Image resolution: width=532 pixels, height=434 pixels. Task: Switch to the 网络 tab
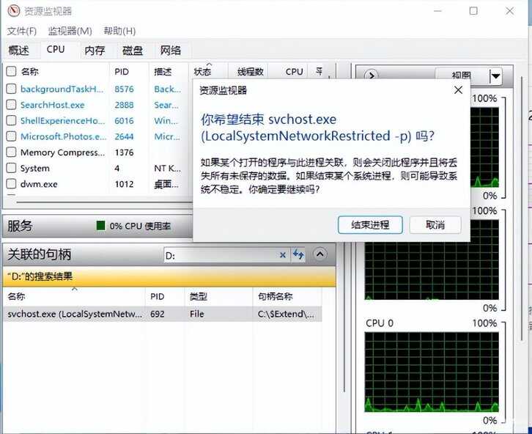pos(170,51)
